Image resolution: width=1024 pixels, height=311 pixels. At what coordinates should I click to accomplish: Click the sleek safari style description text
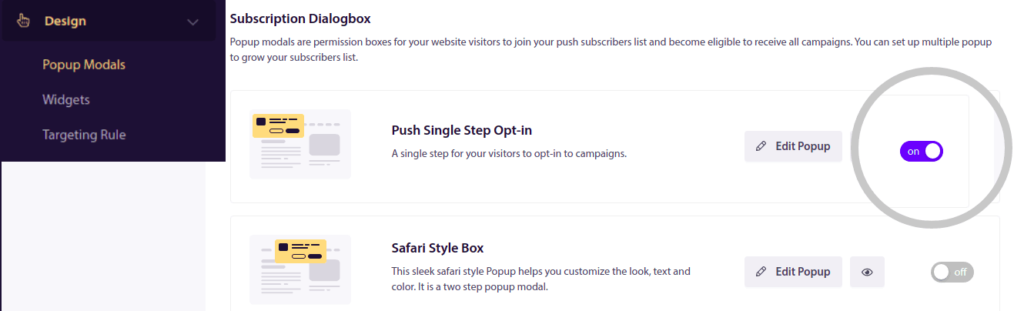coord(540,279)
